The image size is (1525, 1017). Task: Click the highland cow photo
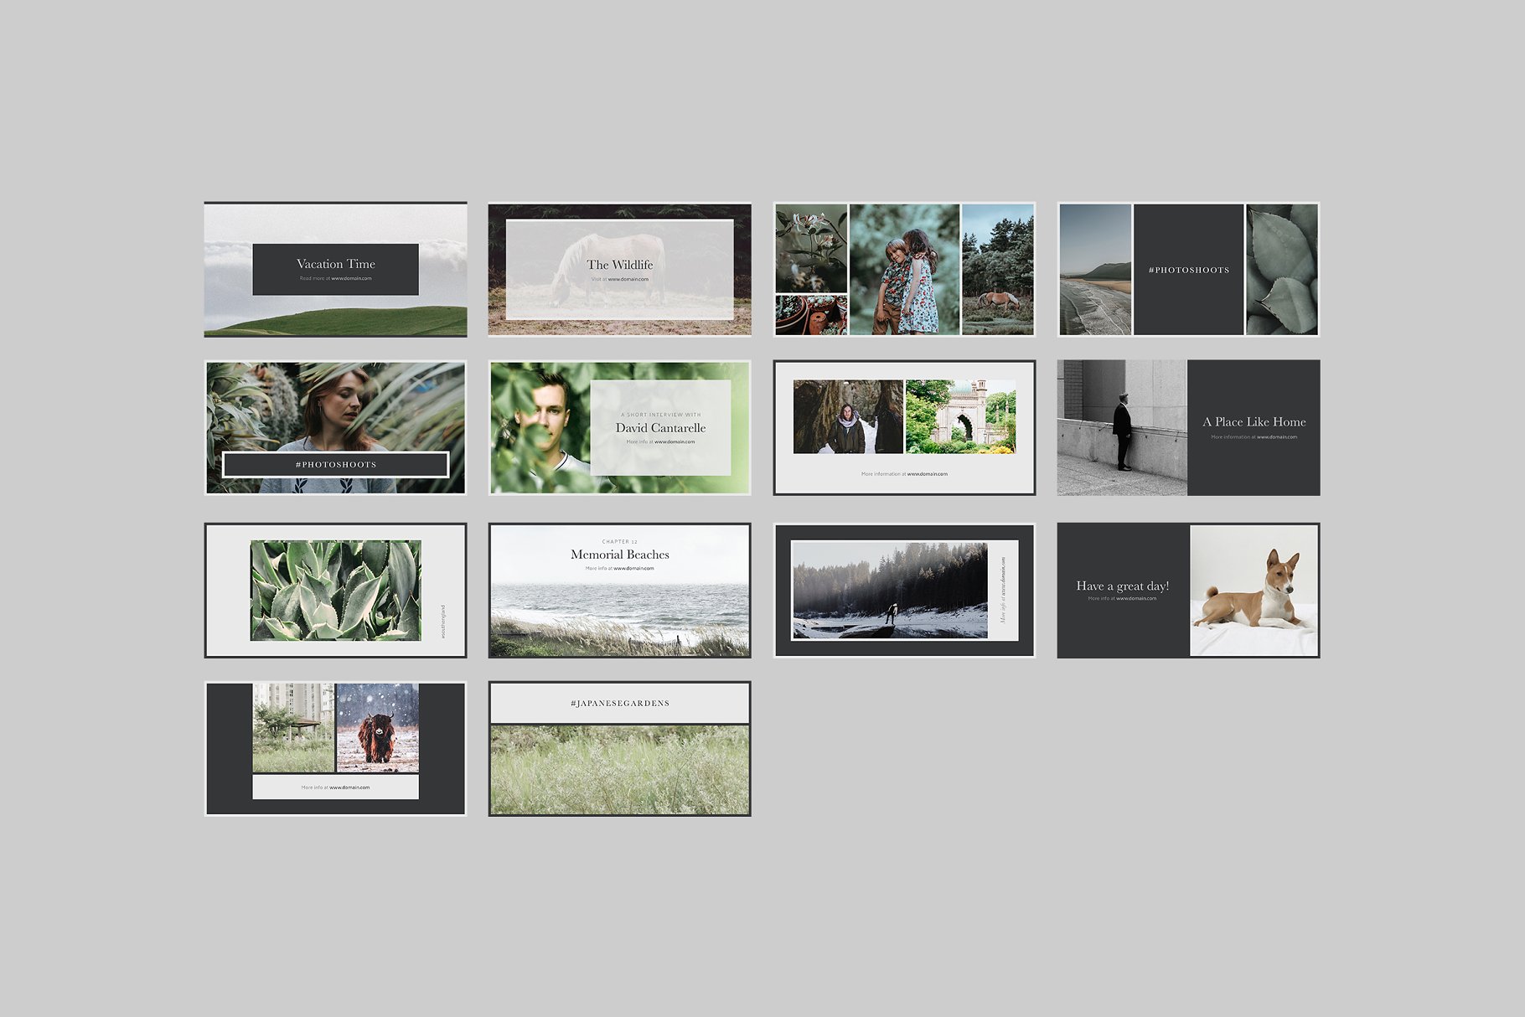click(x=377, y=727)
